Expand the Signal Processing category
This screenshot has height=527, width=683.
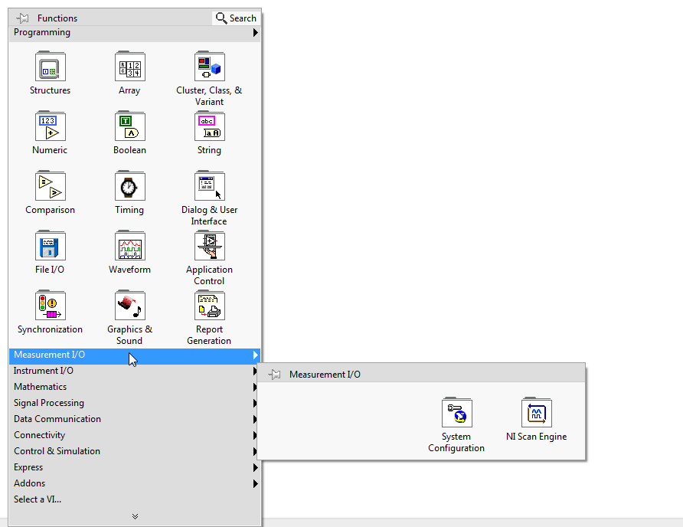click(135, 403)
